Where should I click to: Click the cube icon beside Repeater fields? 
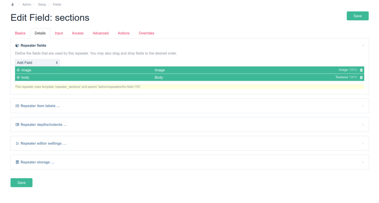[17, 45]
